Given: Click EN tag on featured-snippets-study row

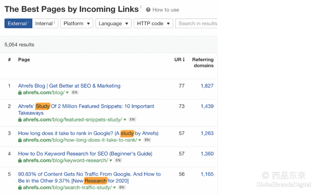Looking at the screenshot, I should pyautogui.click(x=132, y=120).
